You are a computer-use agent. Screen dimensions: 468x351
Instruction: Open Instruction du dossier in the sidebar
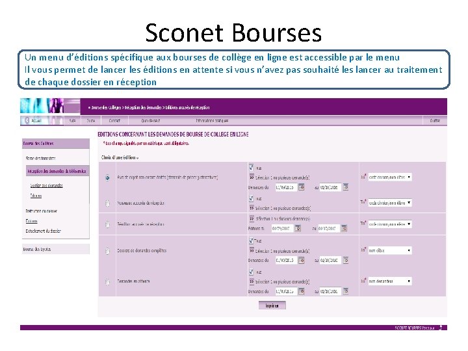pos(41,211)
